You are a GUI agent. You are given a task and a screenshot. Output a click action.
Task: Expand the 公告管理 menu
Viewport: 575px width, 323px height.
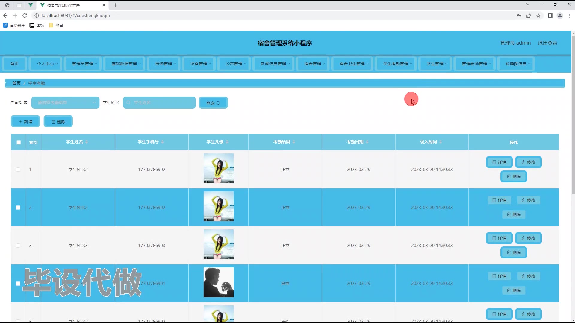(x=234, y=64)
